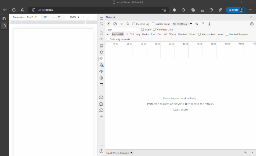This screenshot has width=256, height=156.
Task: Select the Img filter type
Action: click(138, 34)
